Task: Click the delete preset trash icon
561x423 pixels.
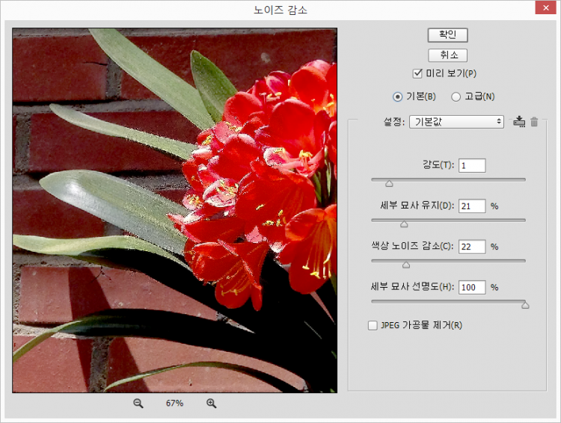Action: (534, 122)
